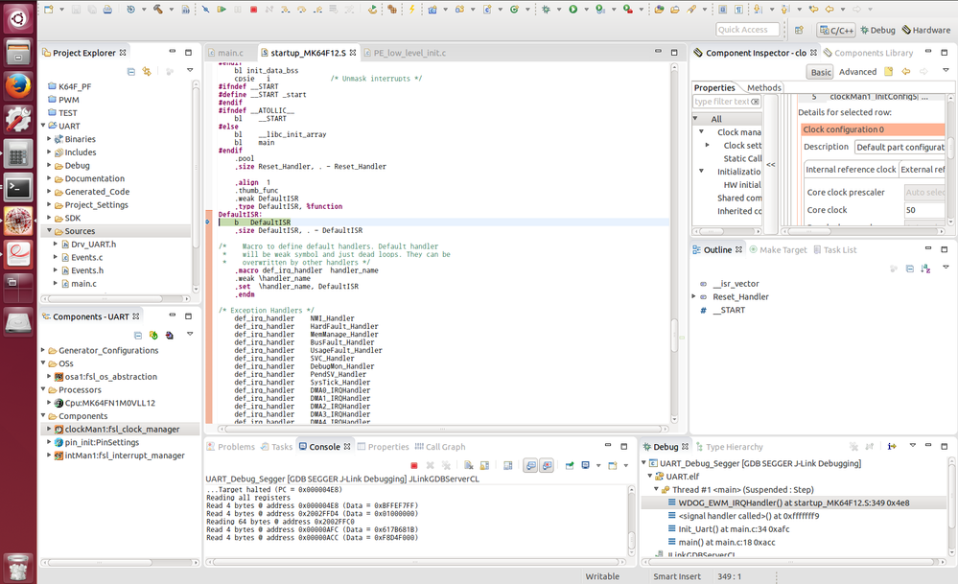Screen dimensions: 958x584
Task: Toggle Link with Editor in Project Explorer
Action: pyautogui.click(x=147, y=71)
